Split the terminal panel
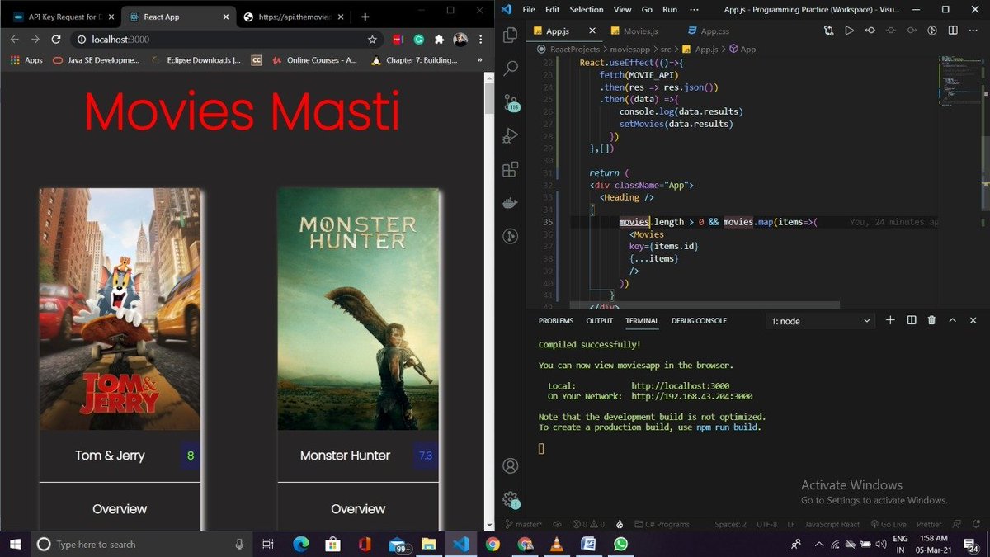The image size is (990, 557). [911, 320]
